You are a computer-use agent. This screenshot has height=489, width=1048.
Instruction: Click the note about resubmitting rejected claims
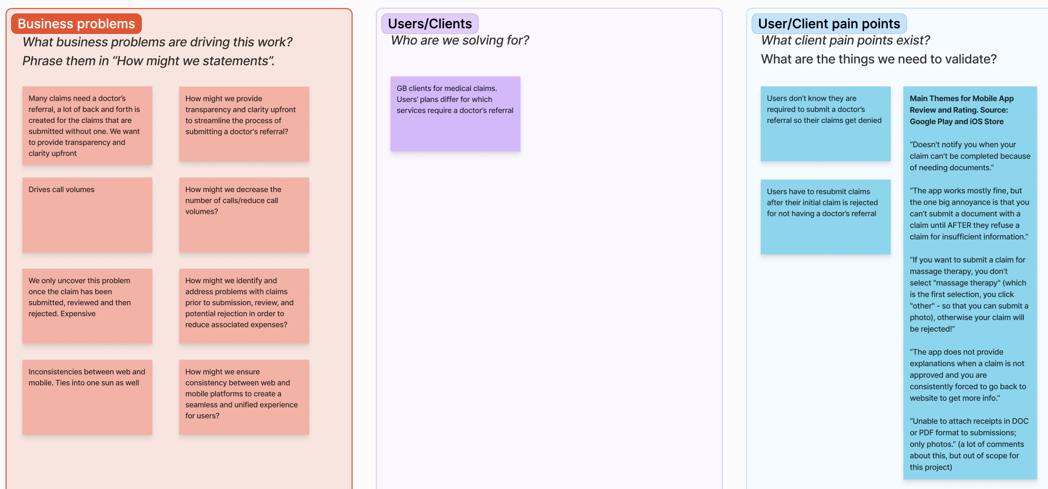[825, 216]
